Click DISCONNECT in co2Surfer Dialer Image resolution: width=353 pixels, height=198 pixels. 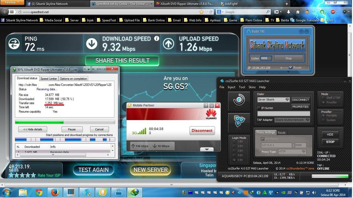point(300,100)
